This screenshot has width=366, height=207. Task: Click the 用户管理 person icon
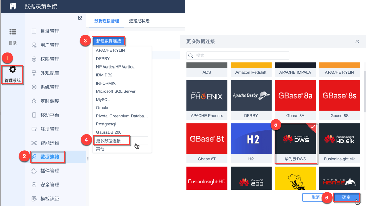click(34, 45)
